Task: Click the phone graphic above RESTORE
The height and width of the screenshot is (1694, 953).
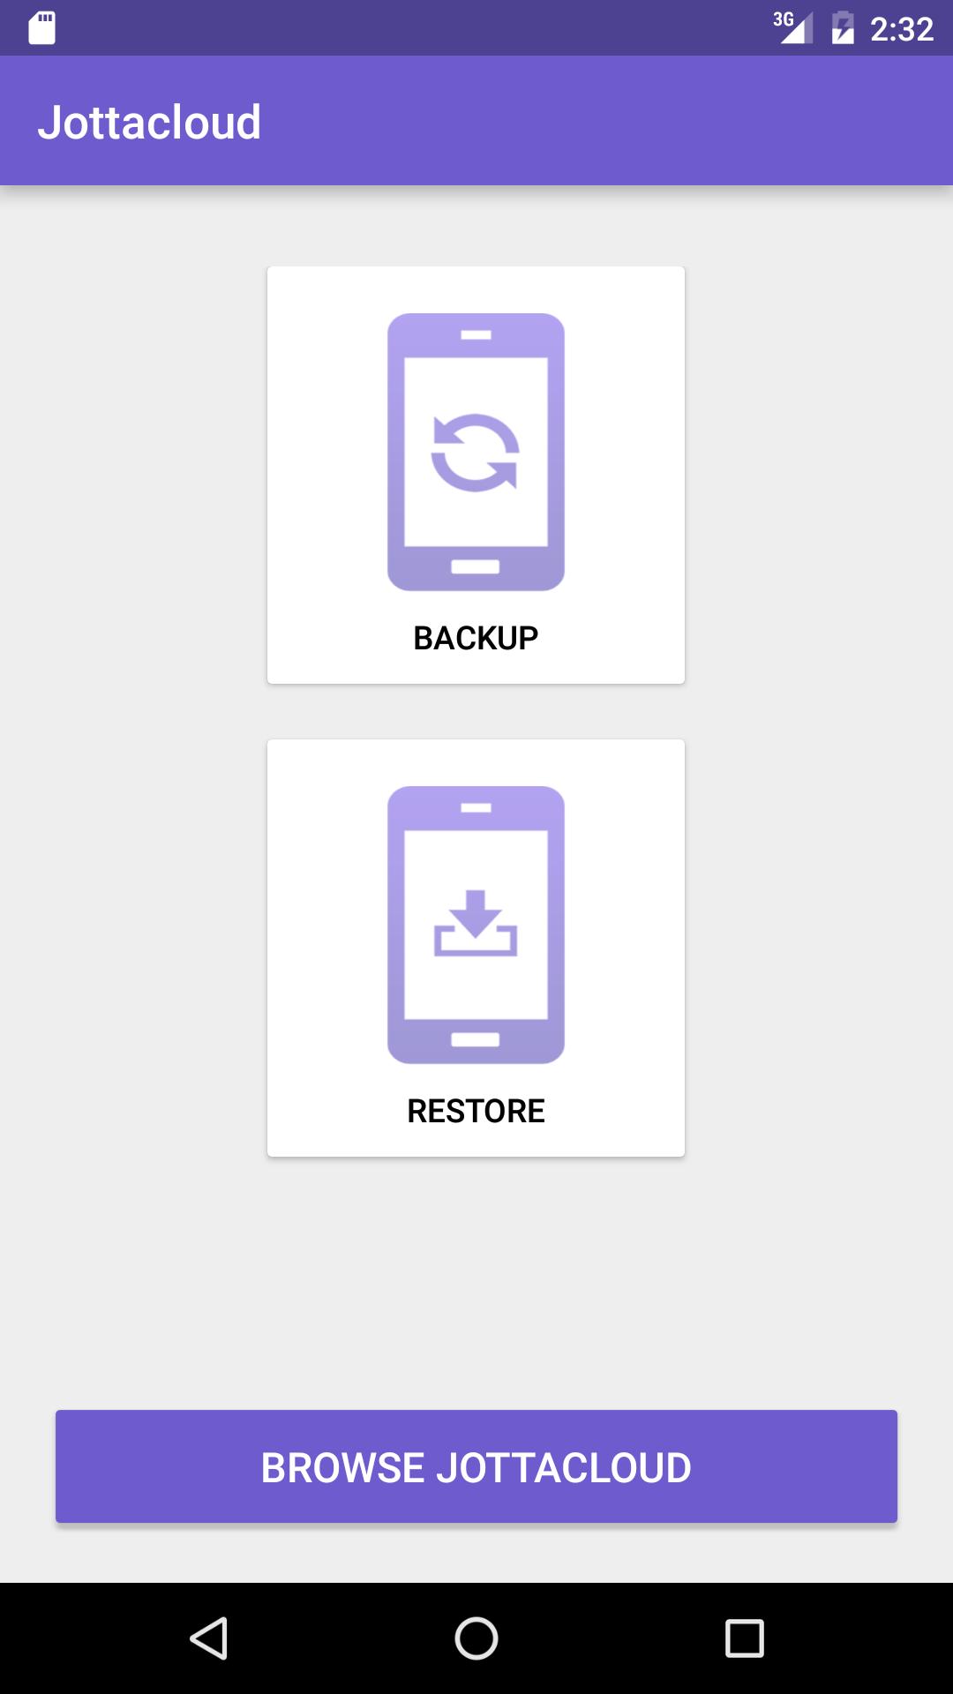Action: [x=476, y=925]
